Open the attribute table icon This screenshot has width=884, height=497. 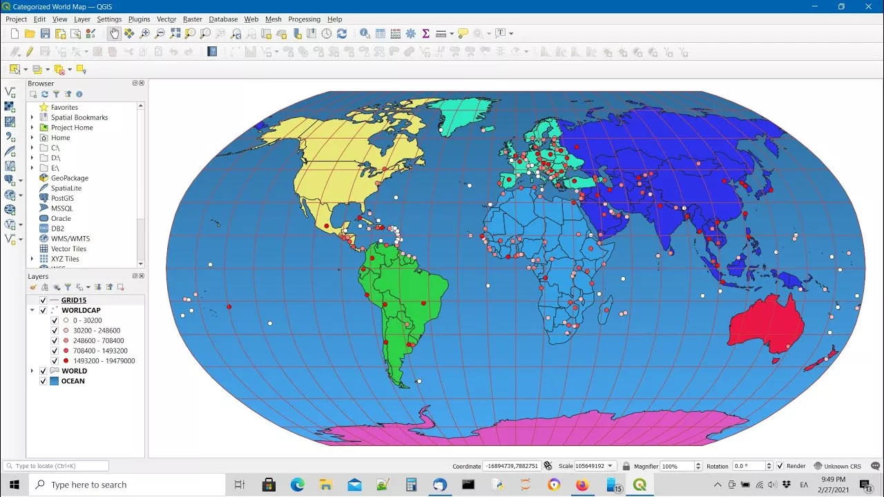point(380,33)
